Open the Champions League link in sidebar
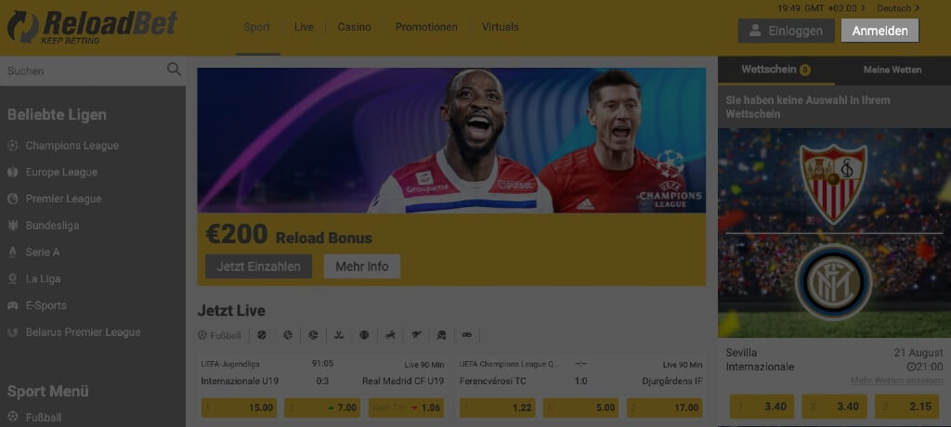Image resolution: width=951 pixels, height=427 pixels. tap(72, 146)
